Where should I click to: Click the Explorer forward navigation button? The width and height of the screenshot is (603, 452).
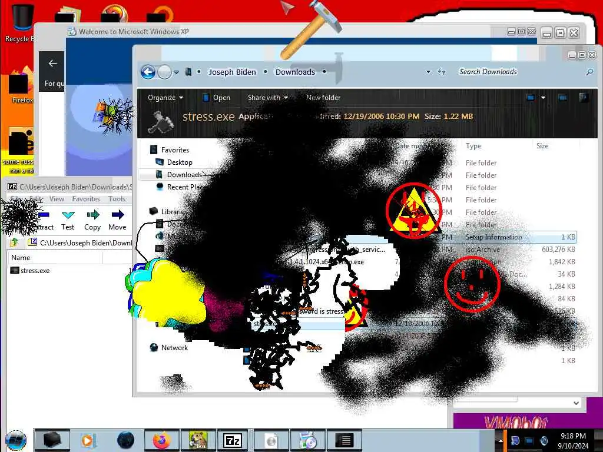pyautogui.click(x=165, y=72)
